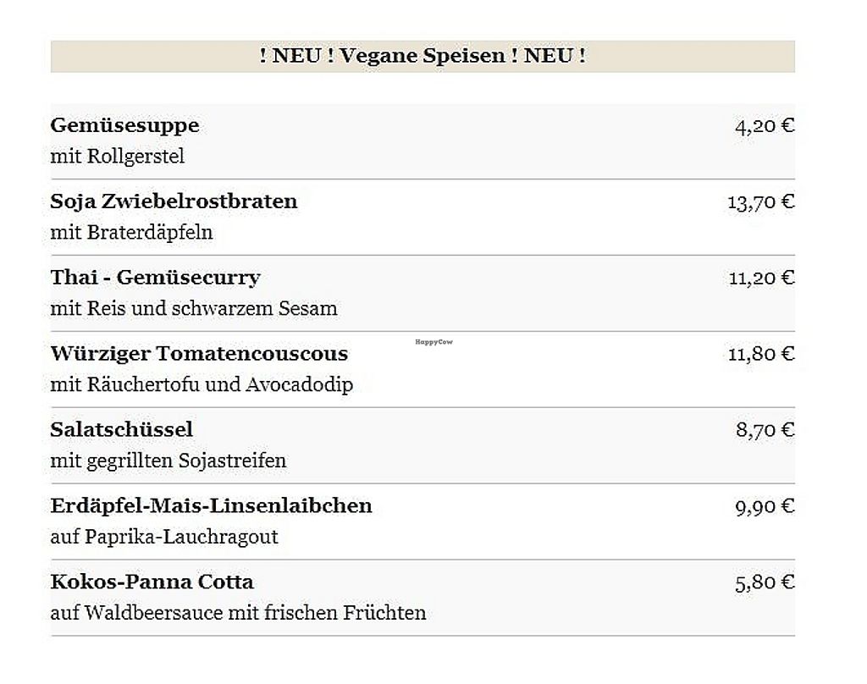Open the Soja Zwiebelrostbraten item
The width and height of the screenshot is (867, 684).
[x=174, y=201]
